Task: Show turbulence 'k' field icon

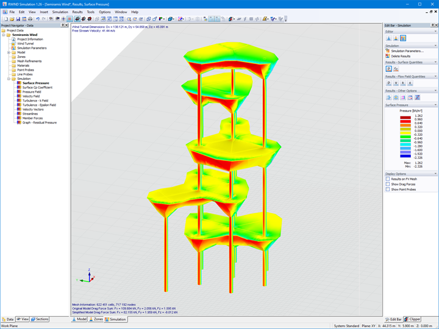Action: [403, 83]
